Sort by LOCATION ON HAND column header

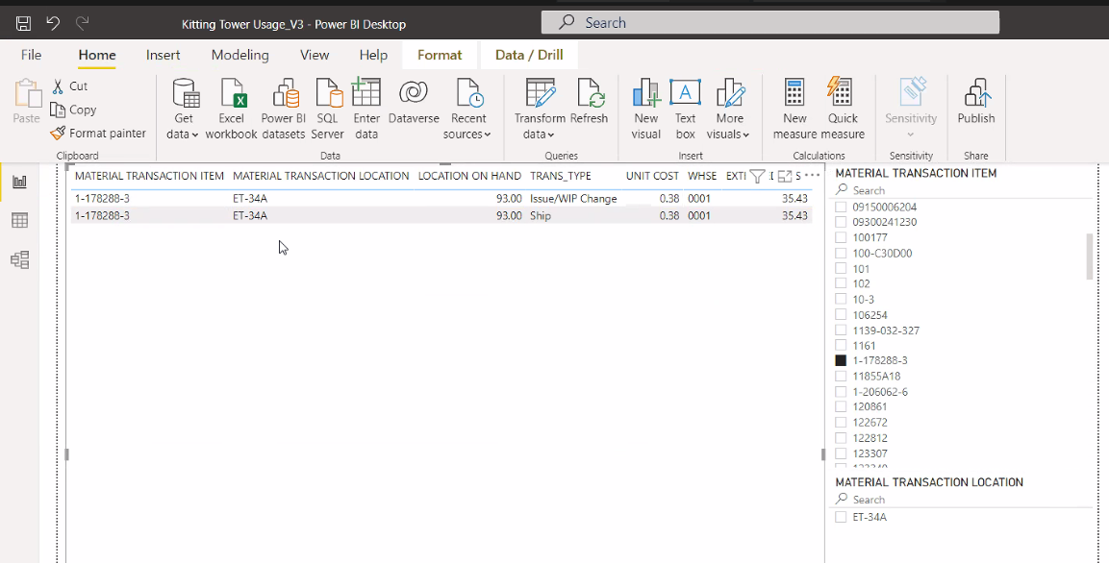(469, 176)
